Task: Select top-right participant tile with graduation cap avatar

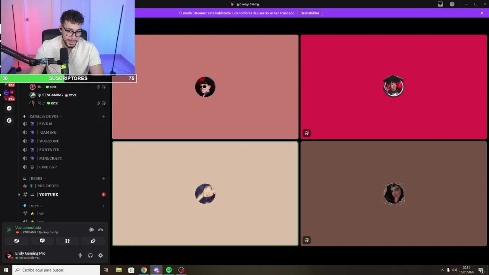Action: click(393, 87)
